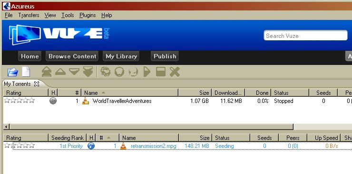Click the horizontal scrollbar thumb in downloads list
Screen dimensions: 352x174
pyautogui.click(x=151, y=127)
